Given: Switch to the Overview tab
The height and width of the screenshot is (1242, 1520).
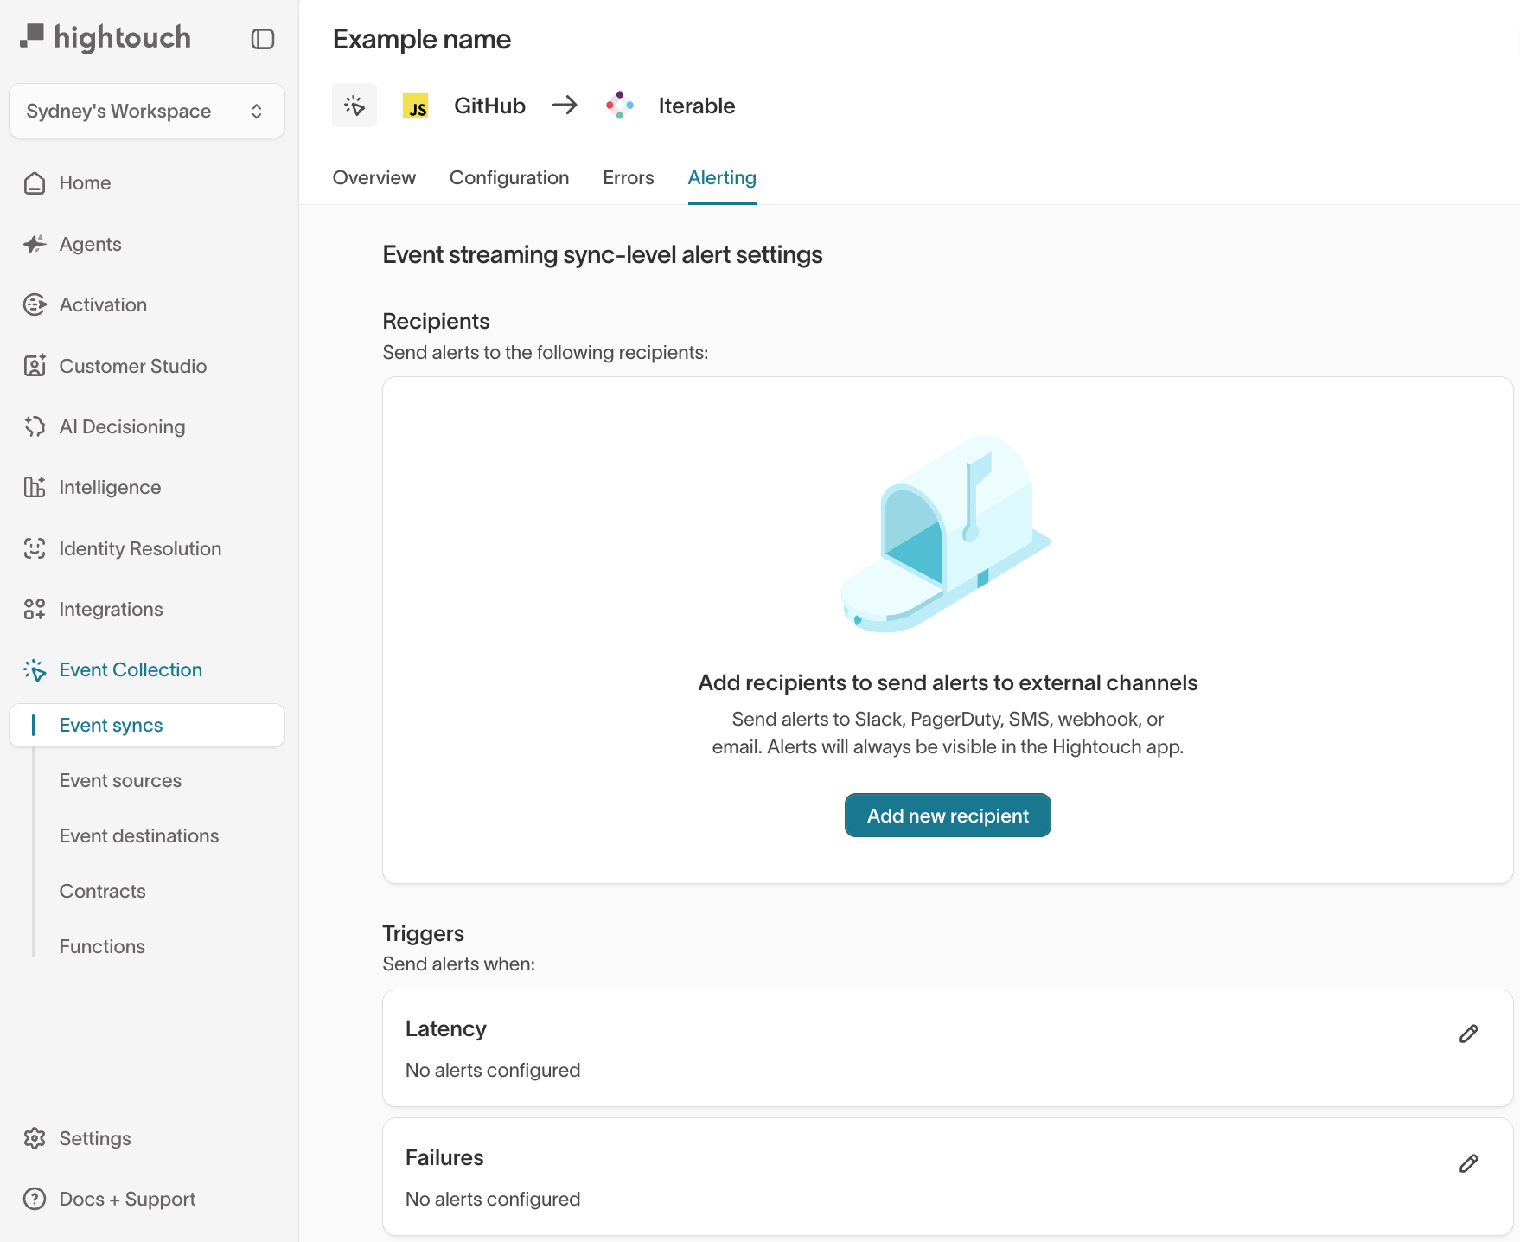Looking at the screenshot, I should [x=374, y=177].
